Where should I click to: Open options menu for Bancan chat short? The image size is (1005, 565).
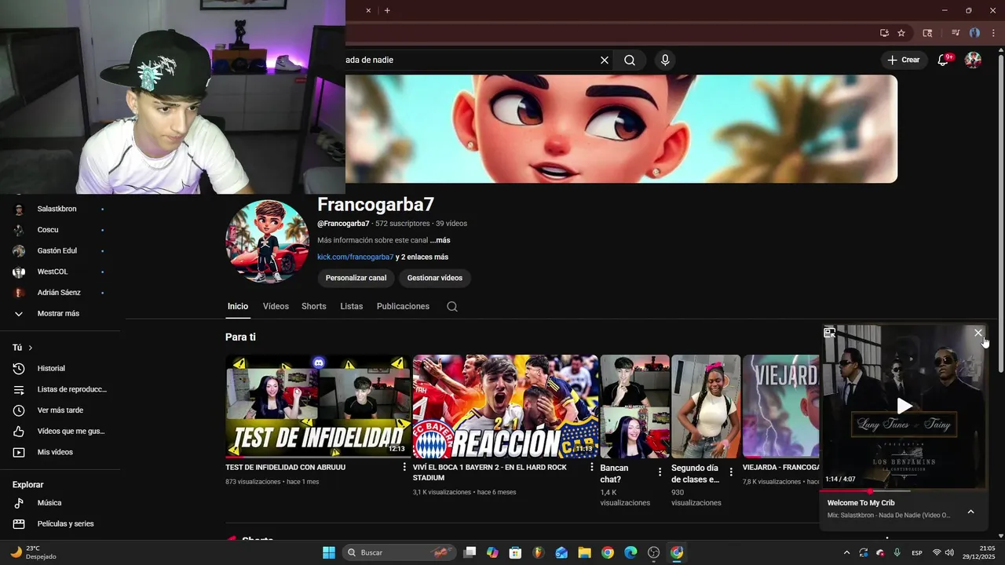660,472
